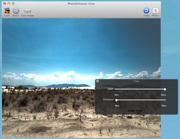180x139 pixels.
Task: Open the Batch processing gear icon
Action: coord(16,11)
